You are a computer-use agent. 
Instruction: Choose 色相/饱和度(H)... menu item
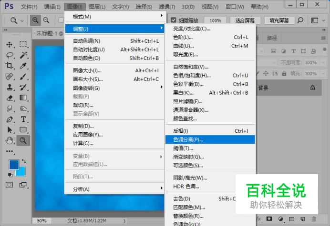tap(210, 76)
